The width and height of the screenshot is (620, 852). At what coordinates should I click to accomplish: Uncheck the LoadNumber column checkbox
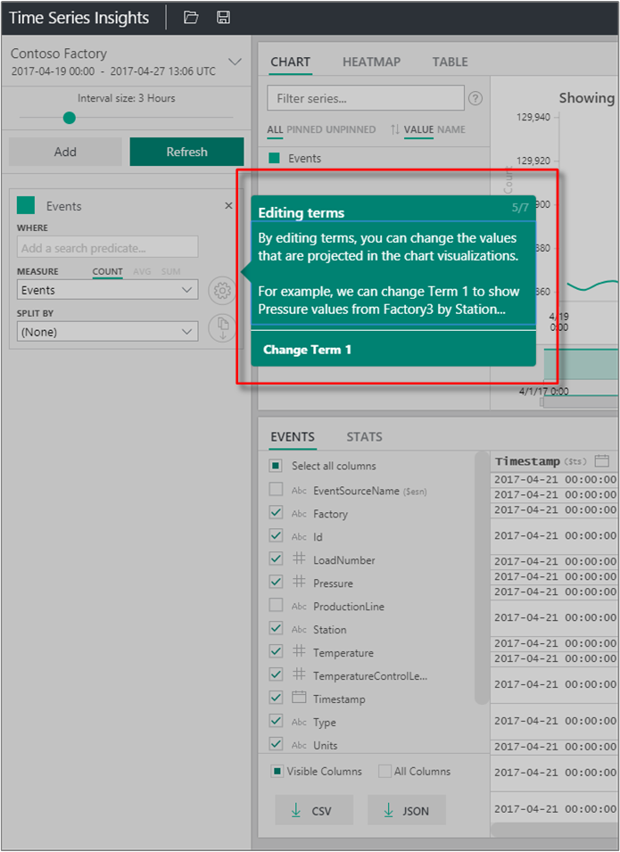[276, 558]
